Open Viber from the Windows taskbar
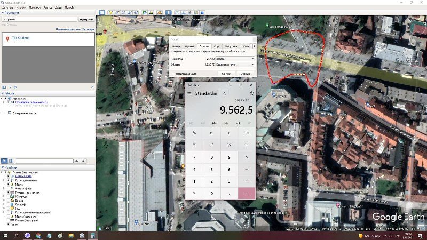Viewport: 427px width, 240px height. pos(27,235)
